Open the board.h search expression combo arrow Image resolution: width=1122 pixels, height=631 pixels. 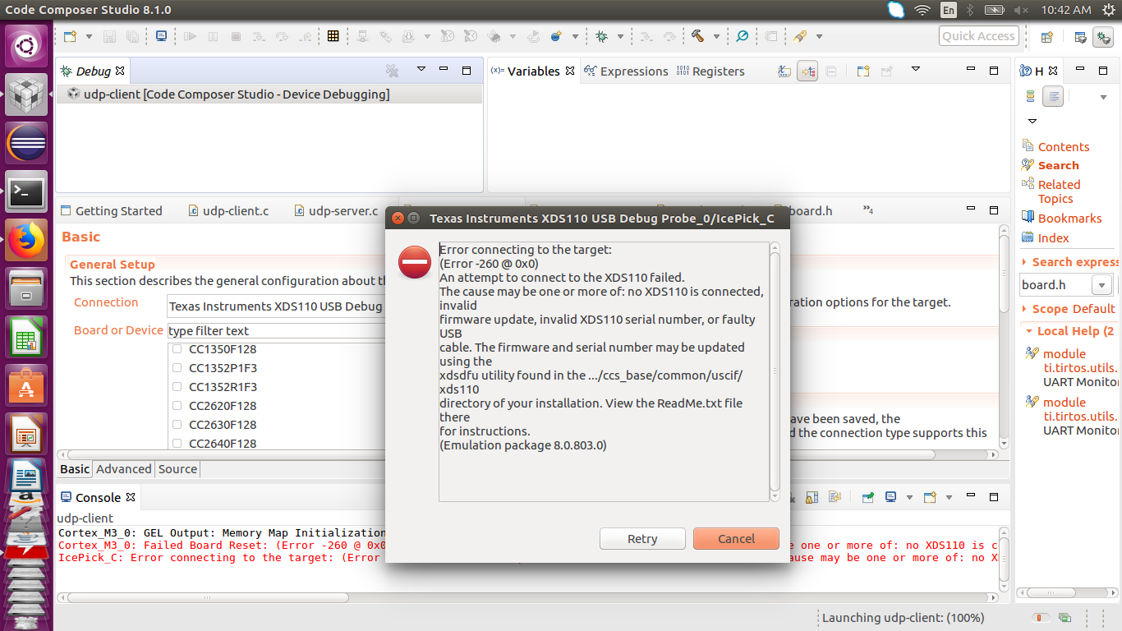tap(1101, 285)
